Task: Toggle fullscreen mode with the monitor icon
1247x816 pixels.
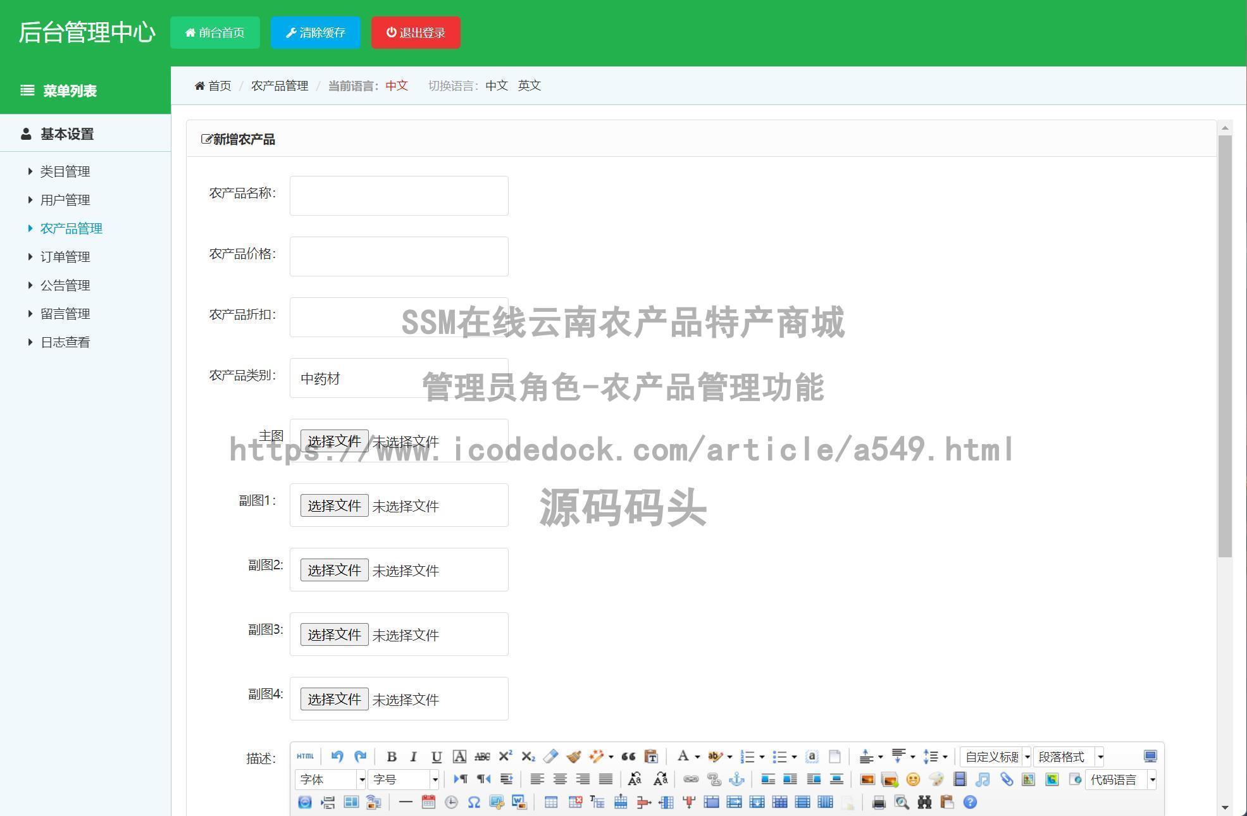Action: (x=1150, y=757)
